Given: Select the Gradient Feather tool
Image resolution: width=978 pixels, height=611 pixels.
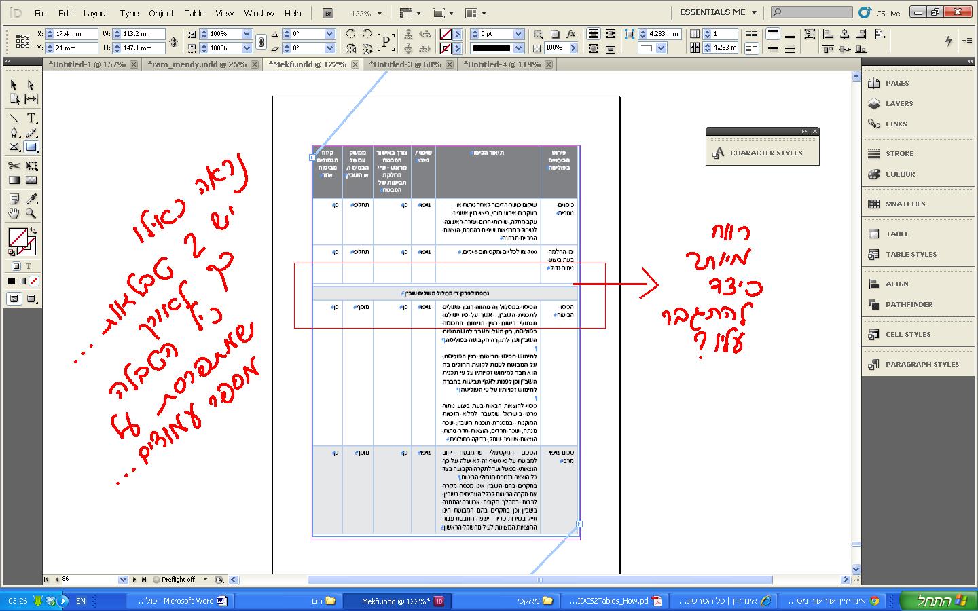Looking at the screenshot, I should tap(31, 180).
